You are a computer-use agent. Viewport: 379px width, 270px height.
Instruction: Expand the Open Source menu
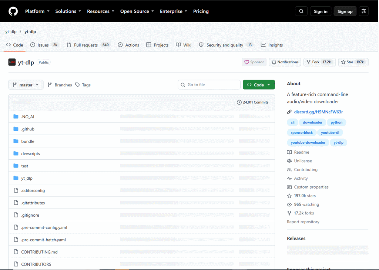tap(137, 11)
